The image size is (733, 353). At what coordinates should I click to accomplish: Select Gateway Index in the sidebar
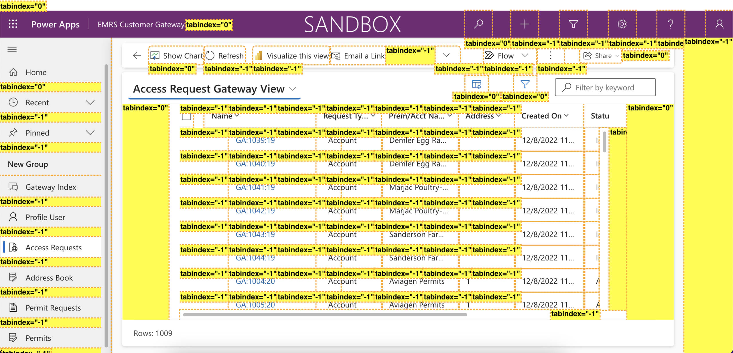[x=51, y=187]
